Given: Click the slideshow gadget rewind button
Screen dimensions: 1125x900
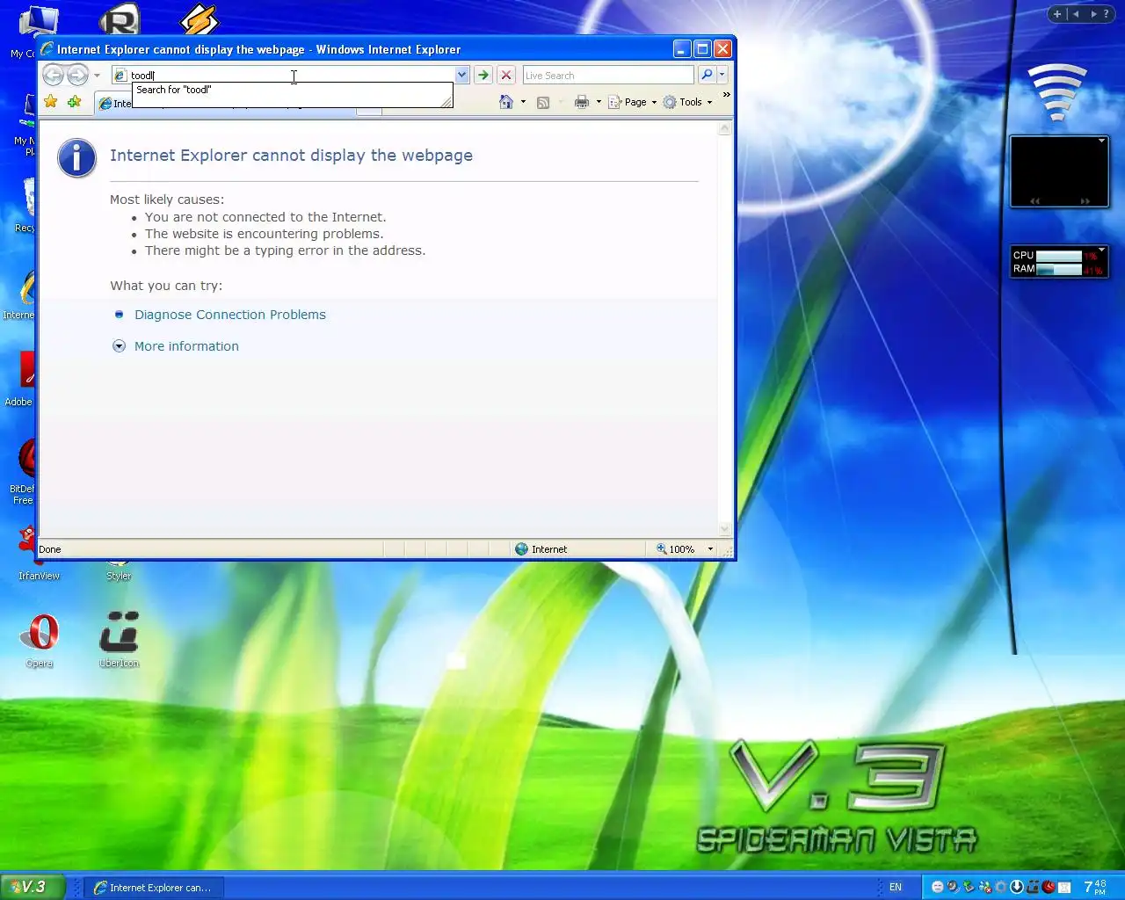Looking at the screenshot, I should pyautogui.click(x=1035, y=201).
